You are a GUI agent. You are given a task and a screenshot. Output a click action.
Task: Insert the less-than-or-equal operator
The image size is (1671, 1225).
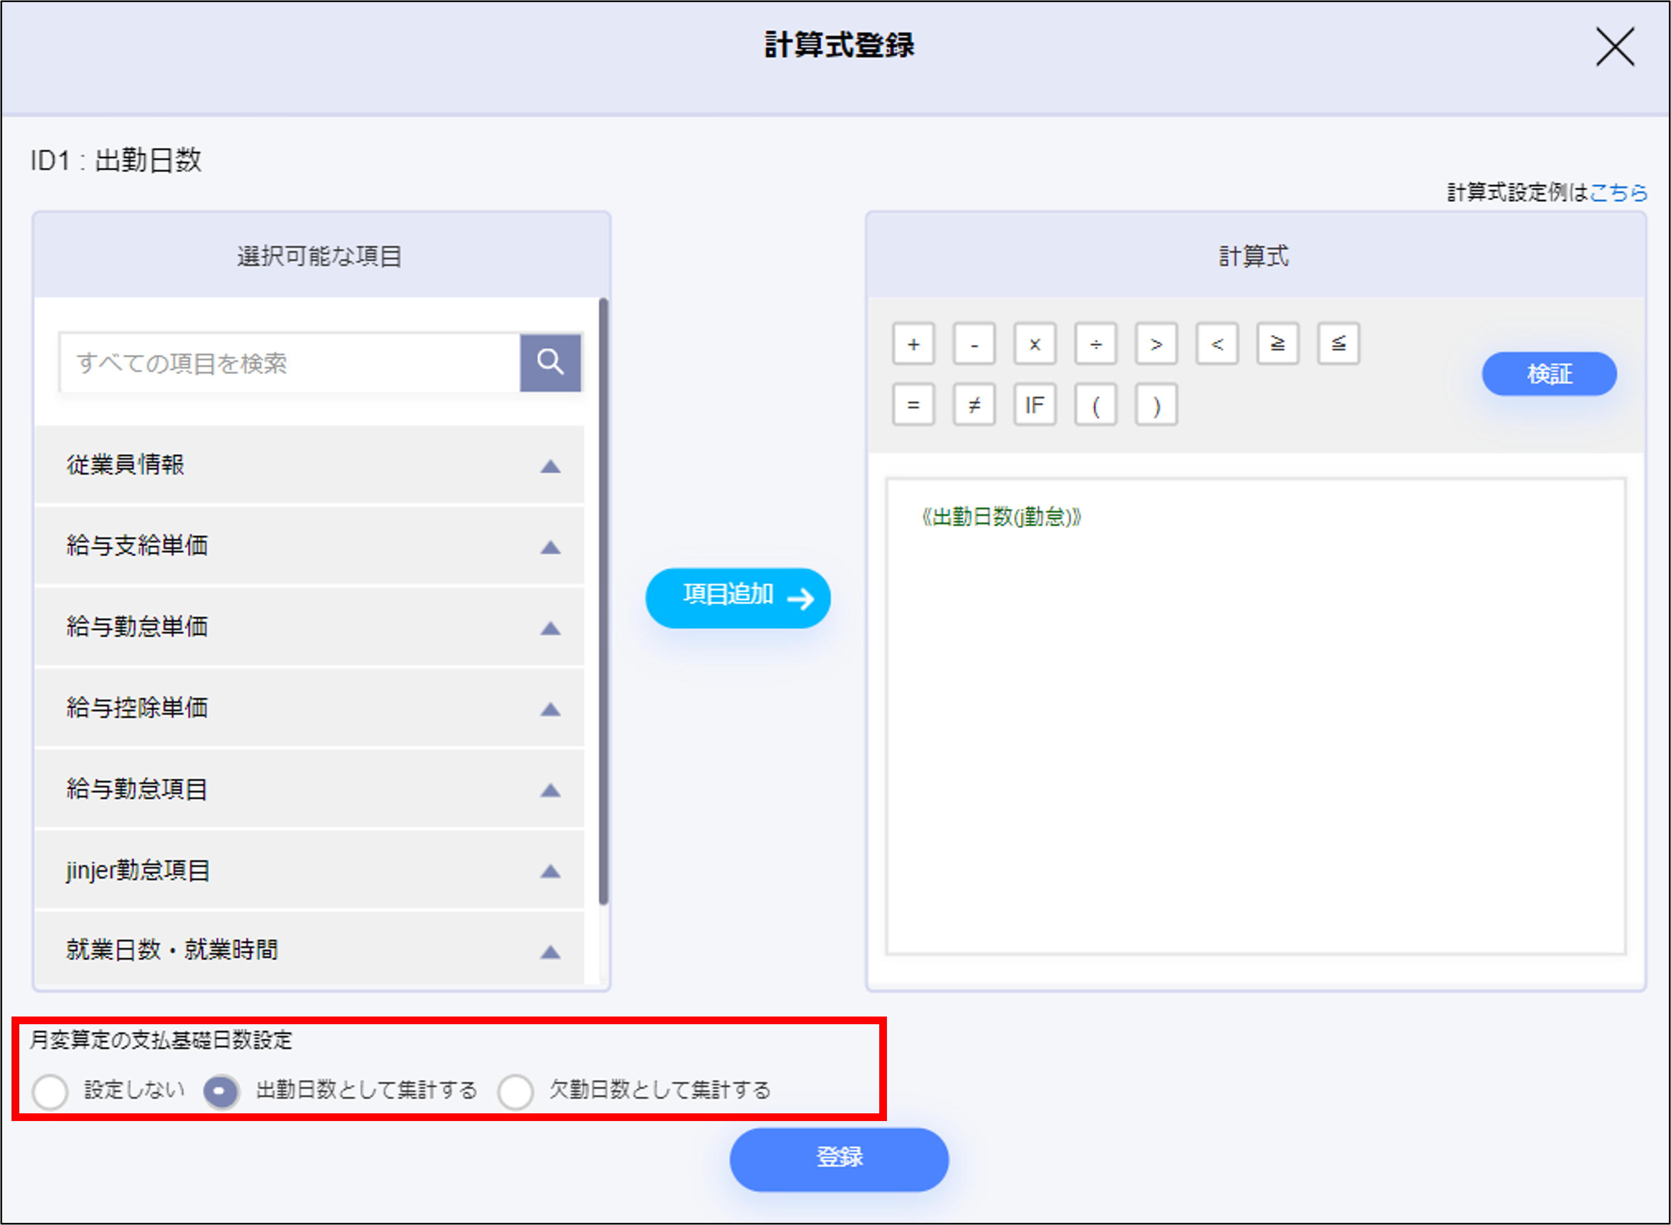pyautogui.click(x=1338, y=344)
